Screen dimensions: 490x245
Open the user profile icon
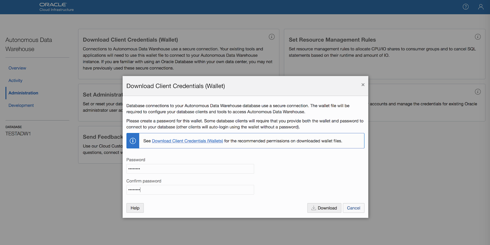[x=481, y=7]
